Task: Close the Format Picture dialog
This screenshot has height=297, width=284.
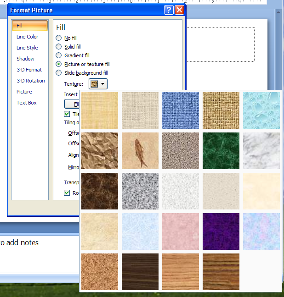Action: click(179, 10)
